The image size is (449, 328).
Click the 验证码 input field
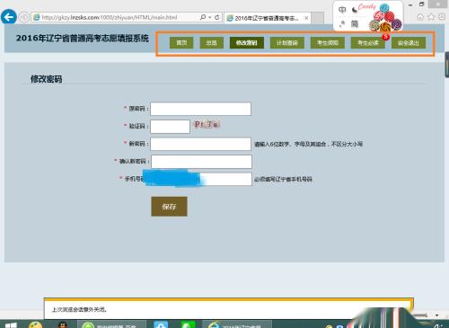click(x=170, y=127)
